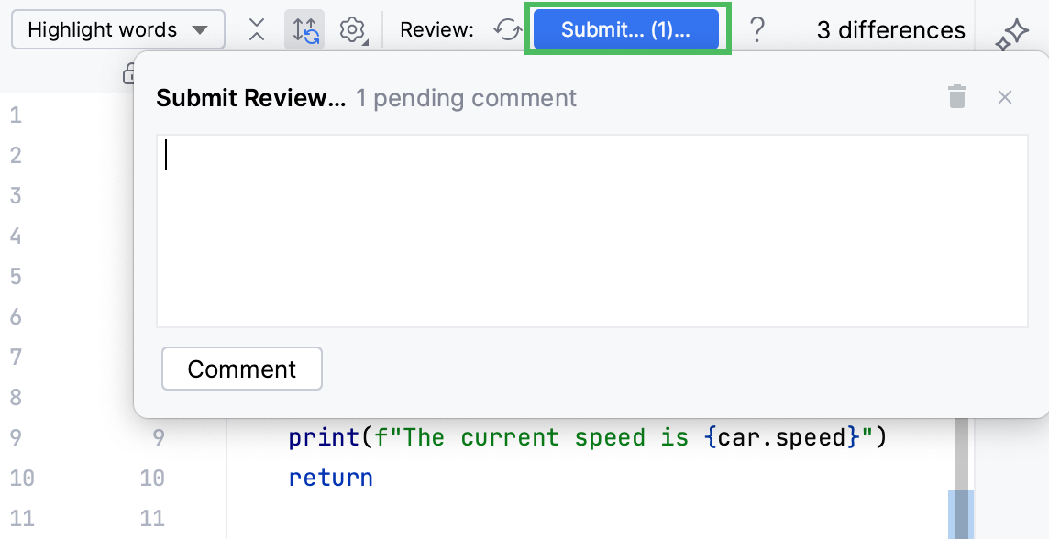Click the synchronized scrolling icon
This screenshot has width=1049, height=539.
tap(304, 28)
